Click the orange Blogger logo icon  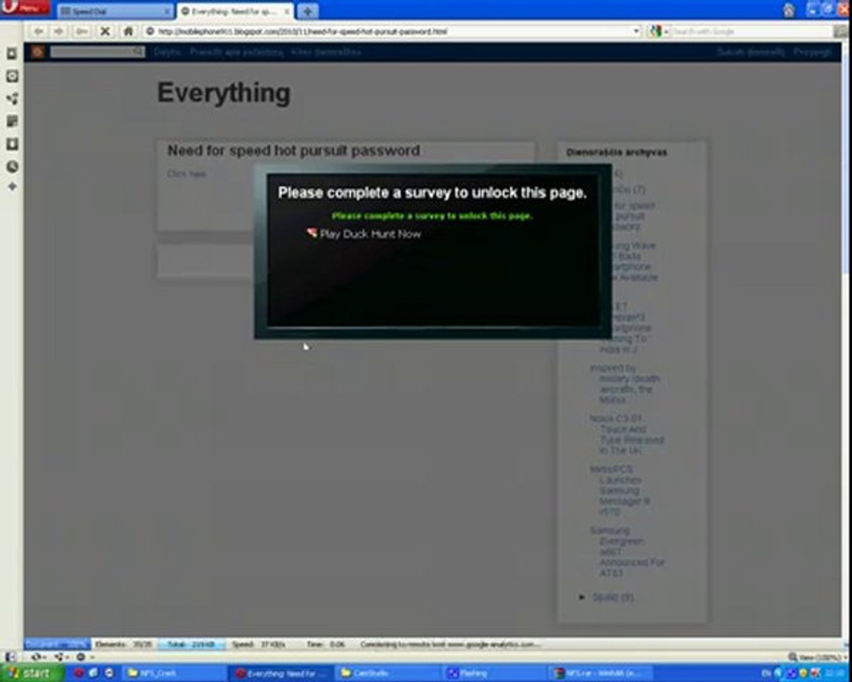37,52
